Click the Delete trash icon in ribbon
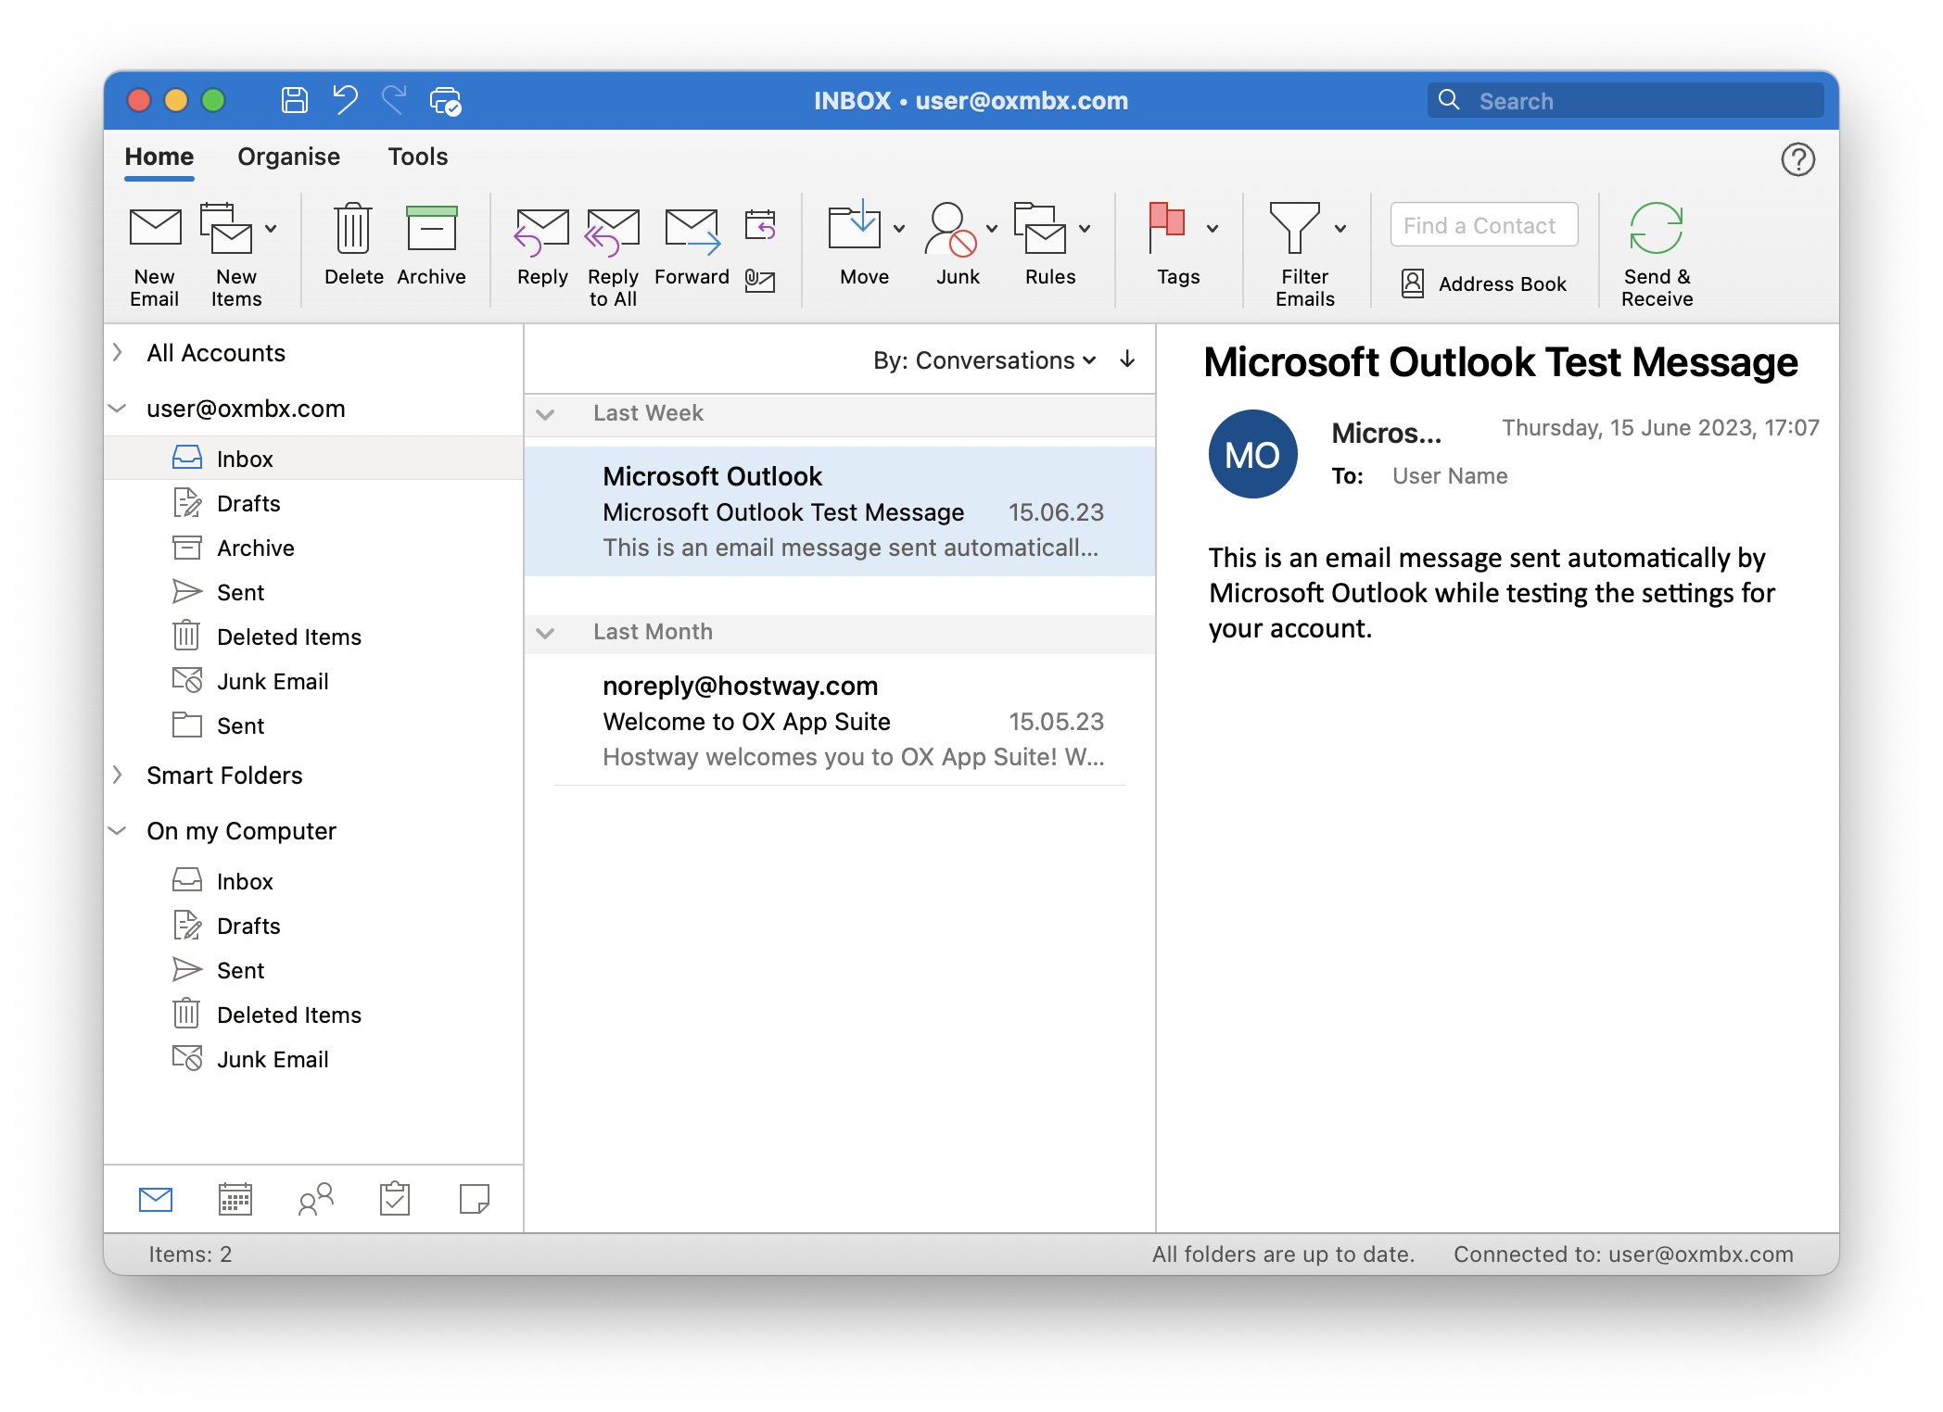Viewport: 1943px width, 1412px height. point(353,229)
